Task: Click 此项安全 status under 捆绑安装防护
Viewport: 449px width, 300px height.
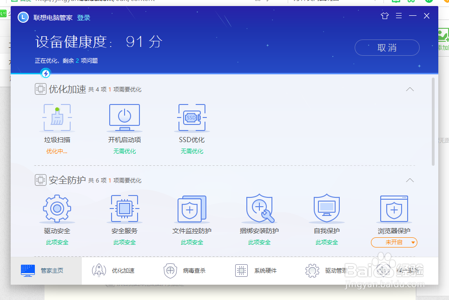Action: point(259,242)
